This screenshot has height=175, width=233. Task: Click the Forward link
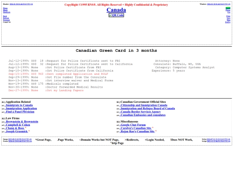pyautogui.click(x=6, y=20)
